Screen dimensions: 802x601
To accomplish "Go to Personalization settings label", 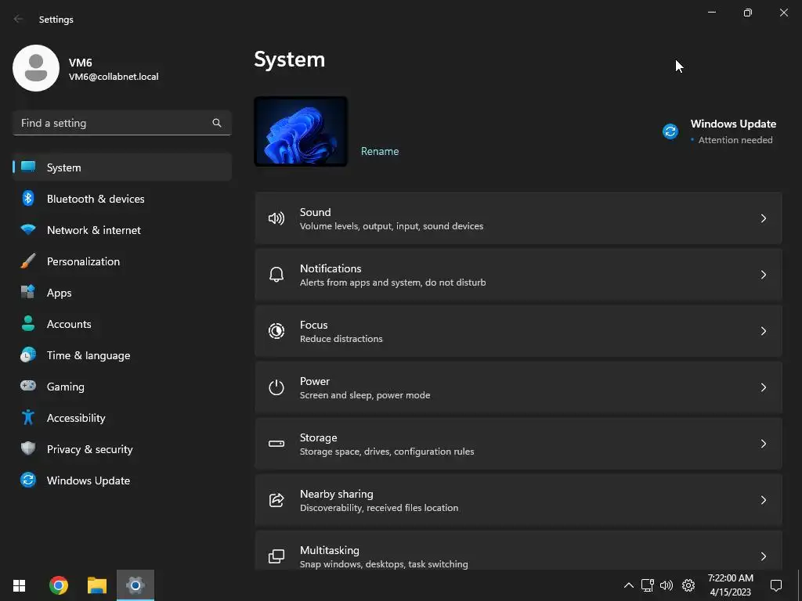I will point(83,261).
